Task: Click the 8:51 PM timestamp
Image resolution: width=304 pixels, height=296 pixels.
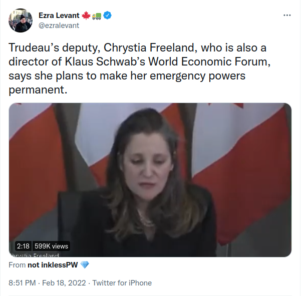Action: [23, 283]
